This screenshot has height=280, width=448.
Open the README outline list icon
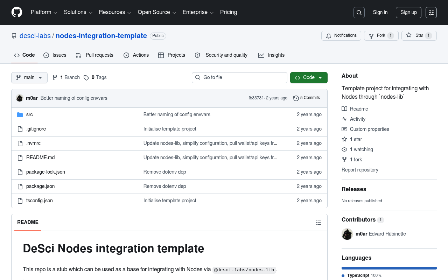tap(318, 223)
